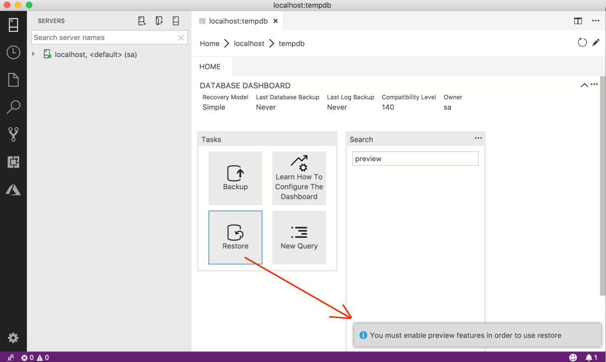Click the New Query task tile
606x362 pixels.
point(299,237)
